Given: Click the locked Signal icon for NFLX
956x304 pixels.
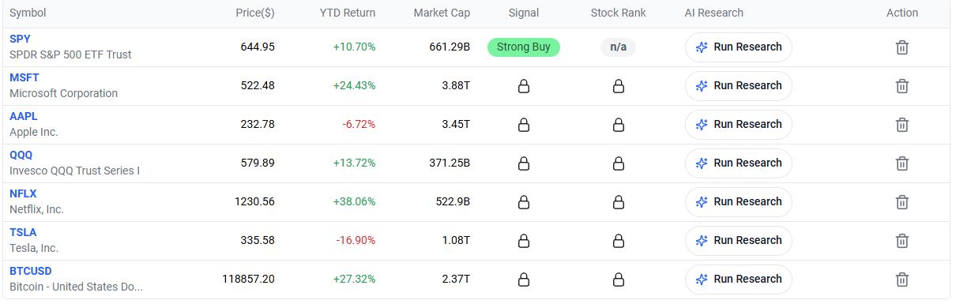Looking at the screenshot, I should 523,202.
